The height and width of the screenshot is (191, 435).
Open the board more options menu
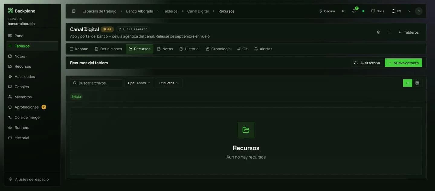(x=389, y=32)
